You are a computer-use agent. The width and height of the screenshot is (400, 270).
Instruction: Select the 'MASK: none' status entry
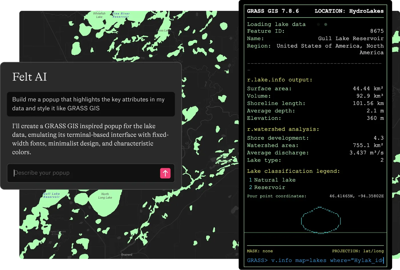point(260,251)
